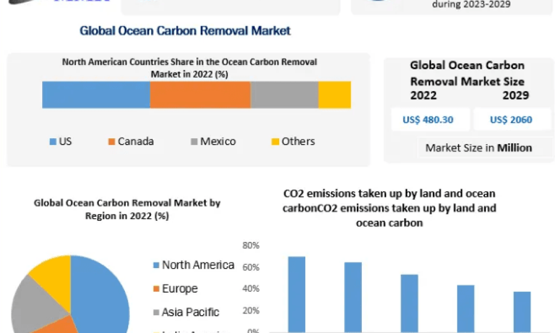The height and width of the screenshot is (333, 555).
Task: Select the gray Mexico bar segment
Action: tap(285, 95)
